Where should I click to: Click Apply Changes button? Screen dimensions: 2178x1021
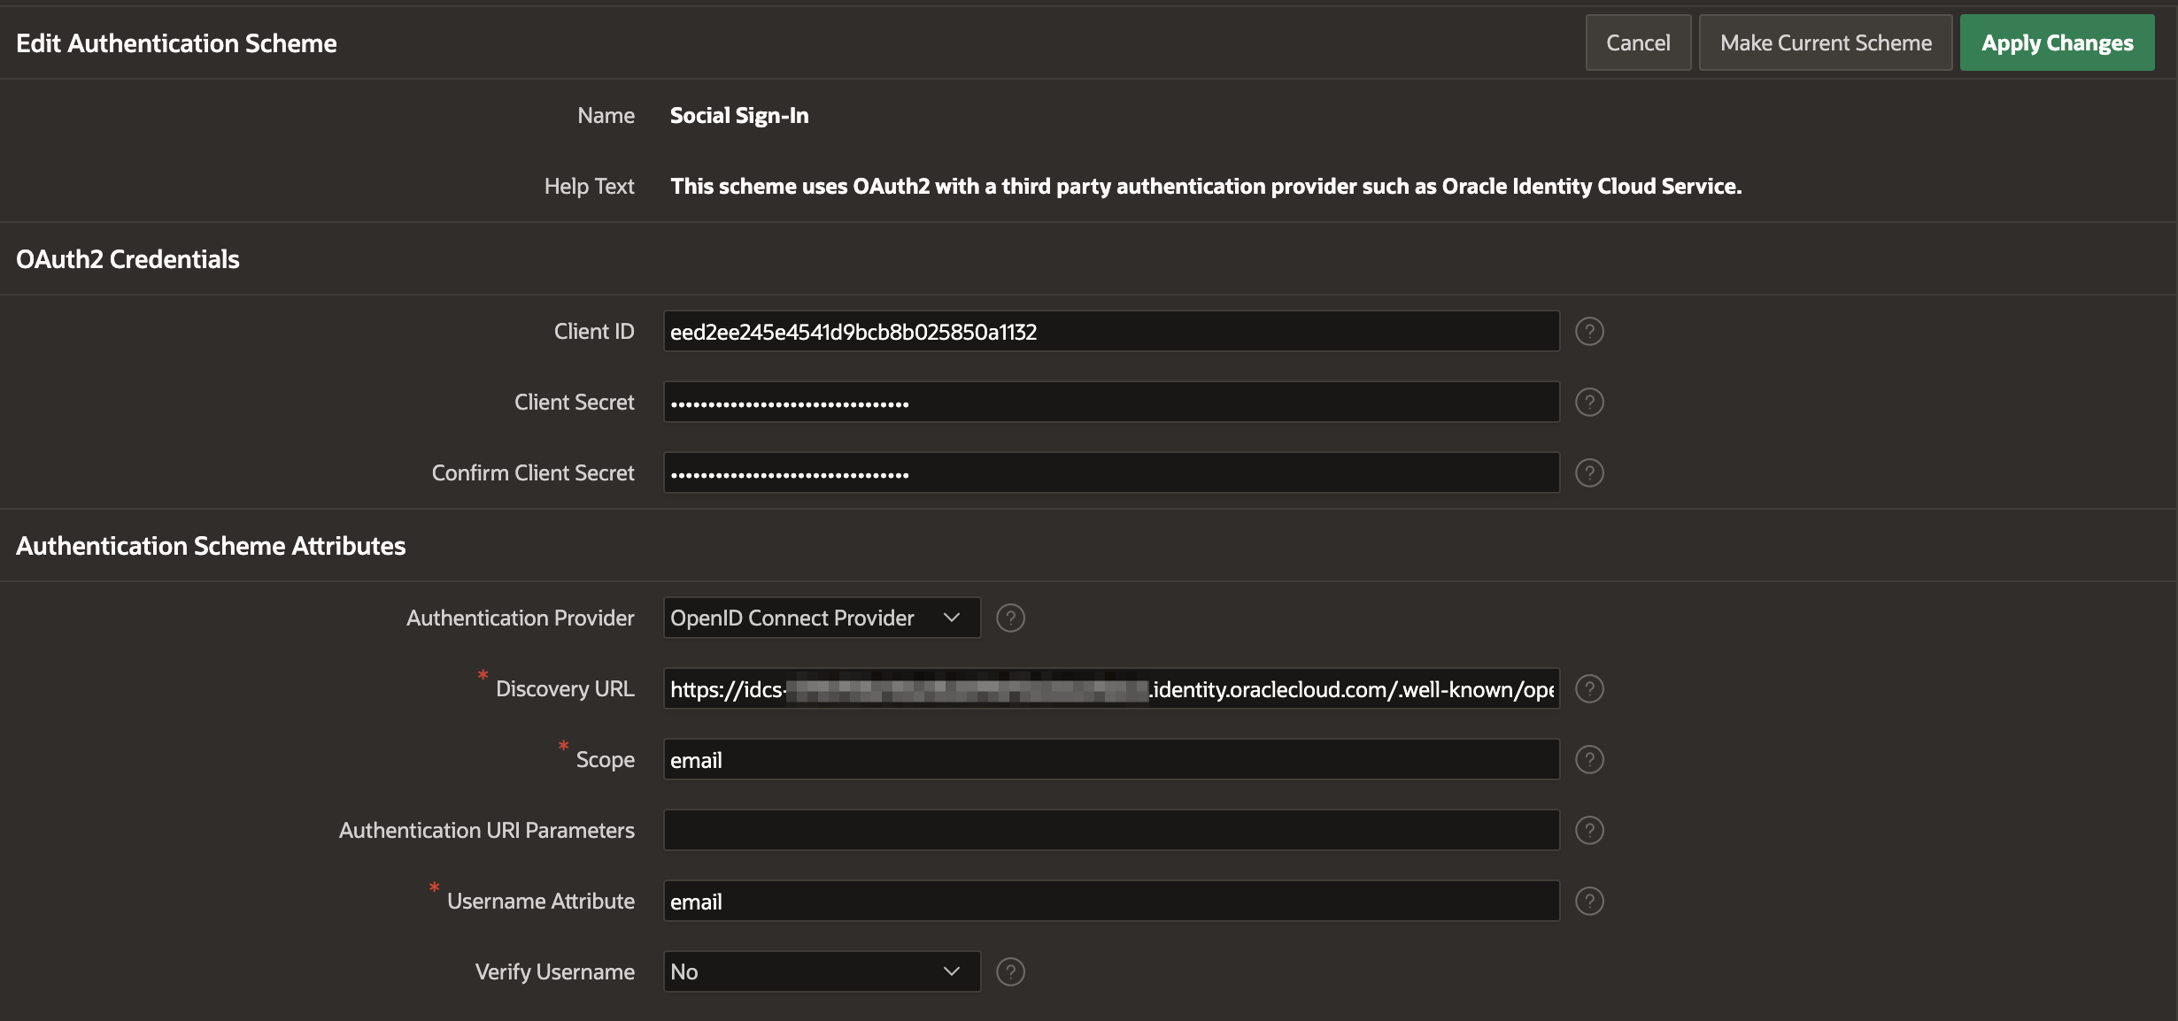pos(2056,42)
